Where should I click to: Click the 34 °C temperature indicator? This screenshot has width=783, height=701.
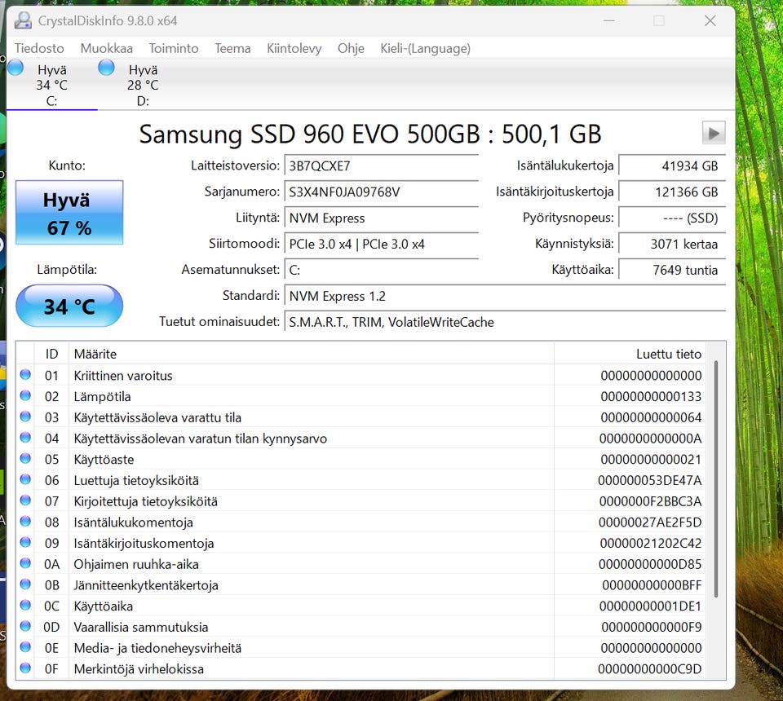(69, 306)
